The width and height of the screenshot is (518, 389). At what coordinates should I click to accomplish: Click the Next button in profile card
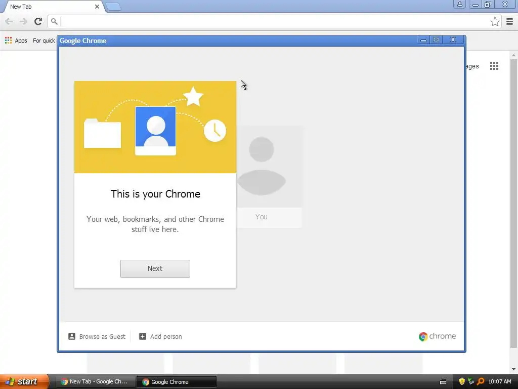pos(155,268)
